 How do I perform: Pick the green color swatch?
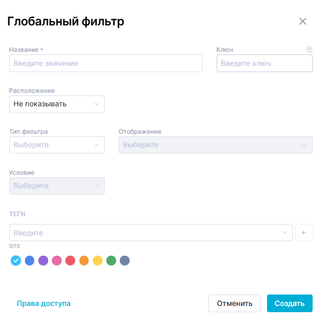click(111, 260)
